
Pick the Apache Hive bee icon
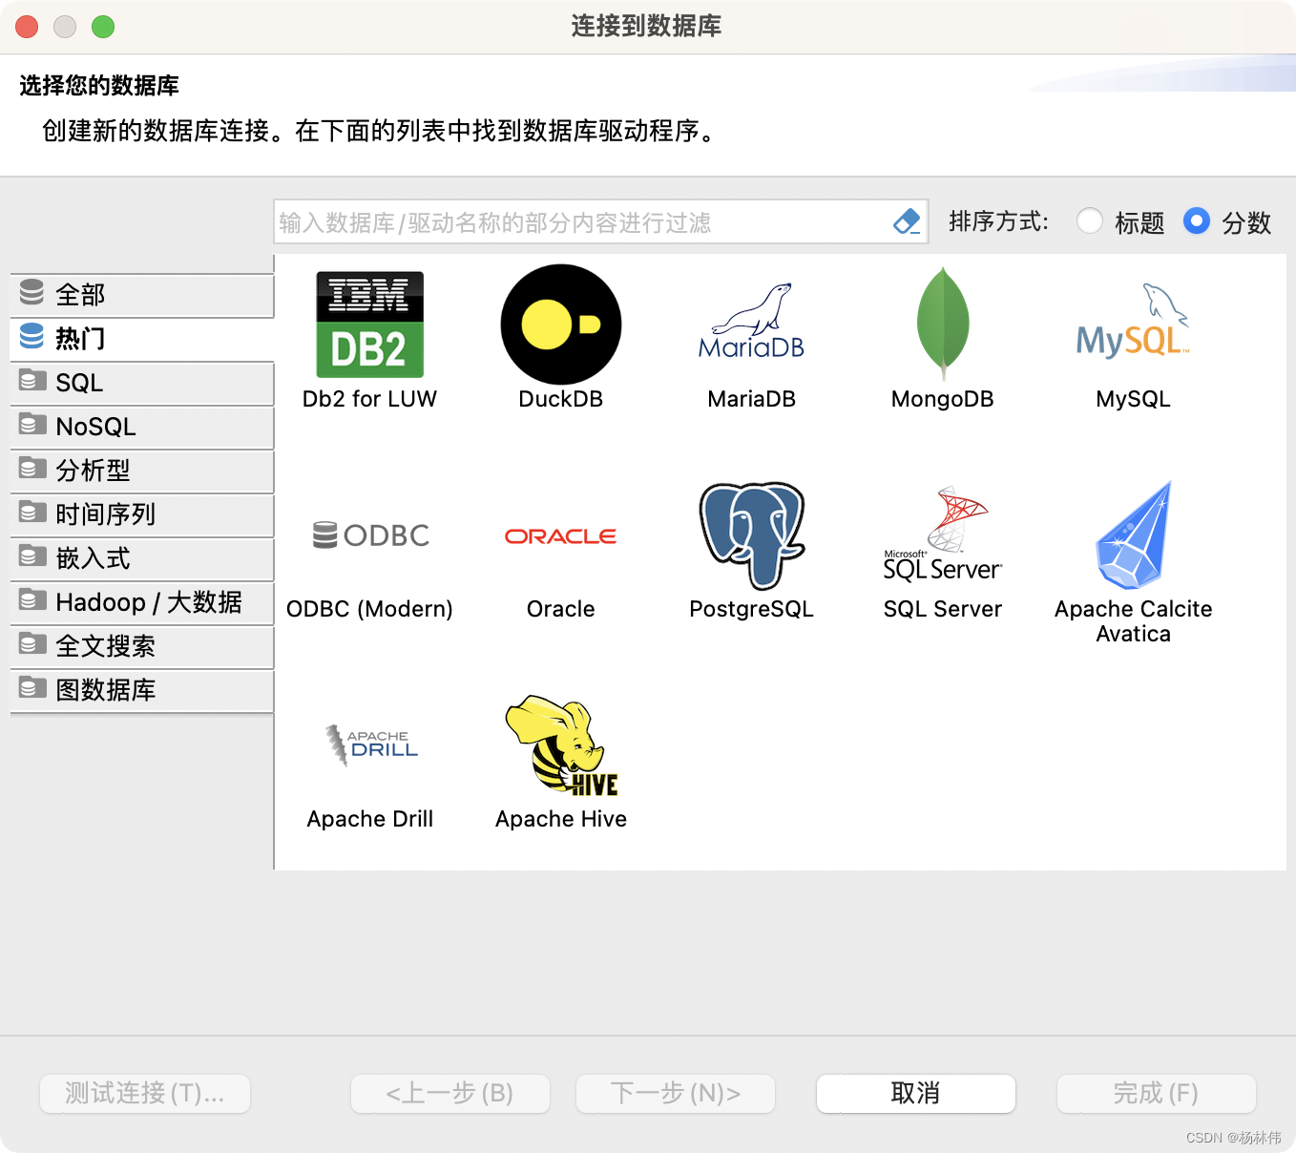(x=562, y=745)
